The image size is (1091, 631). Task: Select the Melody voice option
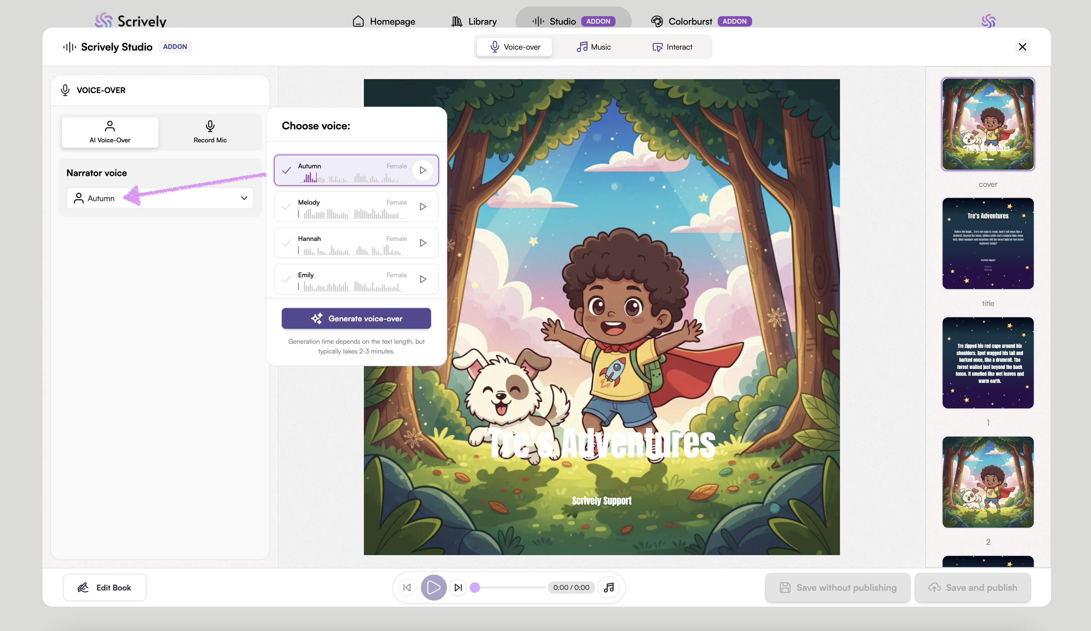click(346, 207)
